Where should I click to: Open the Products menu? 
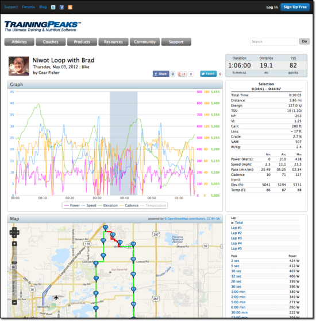pyautogui.click(x=82, y=42)
